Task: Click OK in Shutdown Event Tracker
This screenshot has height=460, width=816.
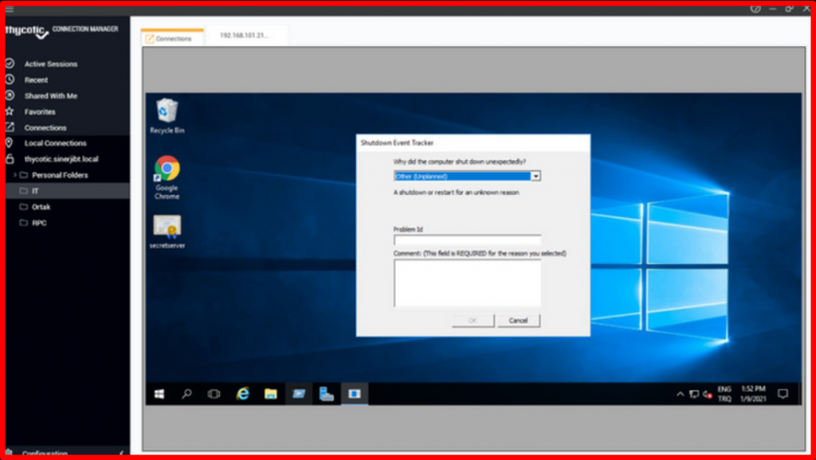Action: [472, 320]
